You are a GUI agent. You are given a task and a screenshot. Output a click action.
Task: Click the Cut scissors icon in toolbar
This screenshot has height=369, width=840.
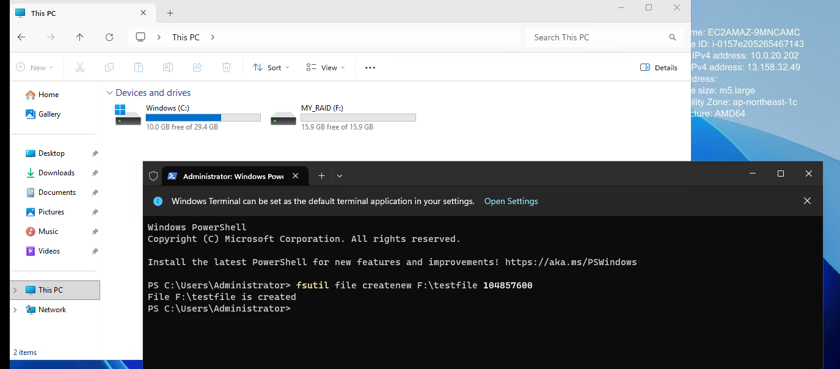(x=80, y=68)
